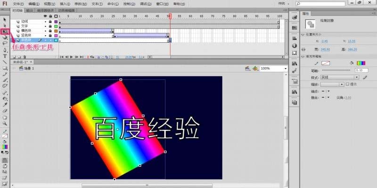Open the edit scene dropdown icon
The height and width of the screenshot is (188, 377).
(247, 69)
